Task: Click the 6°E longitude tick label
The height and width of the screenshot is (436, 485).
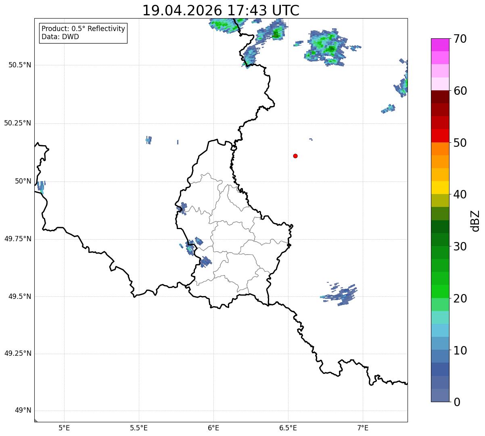Action: point(213,428)
